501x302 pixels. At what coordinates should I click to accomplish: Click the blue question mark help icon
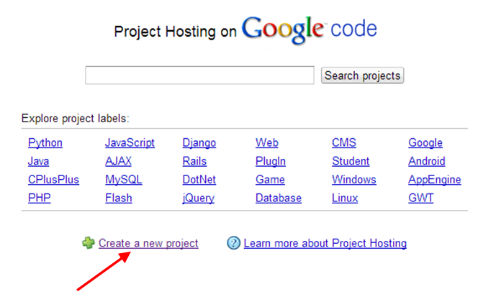(233, 244)
